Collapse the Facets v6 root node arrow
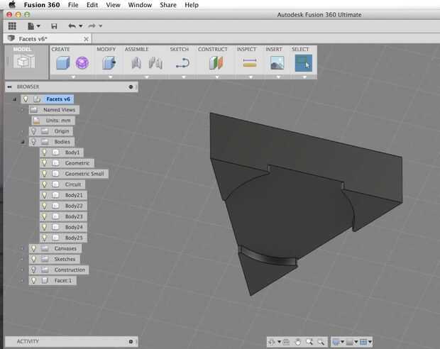The image size is (440, 349). coord(14,99)
